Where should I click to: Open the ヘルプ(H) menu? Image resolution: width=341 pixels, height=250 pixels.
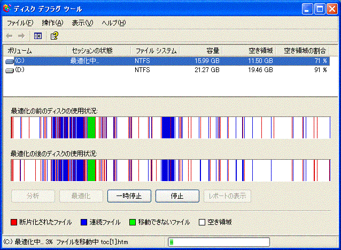pyautogui.click(x=114, y=23)
